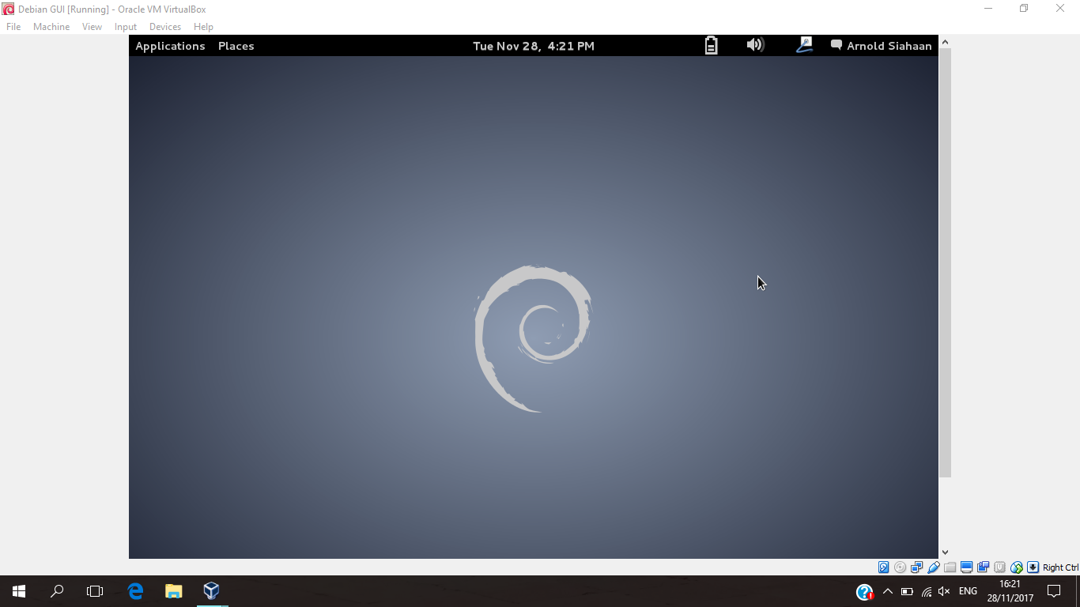Click the user name Arnold Siahaan
The image size is (1080, 607).
889,45
